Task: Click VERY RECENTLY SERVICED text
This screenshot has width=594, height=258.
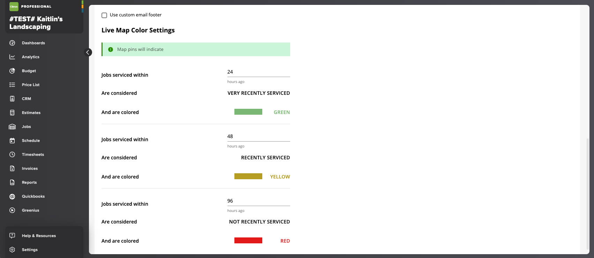Action: point(259,93)
